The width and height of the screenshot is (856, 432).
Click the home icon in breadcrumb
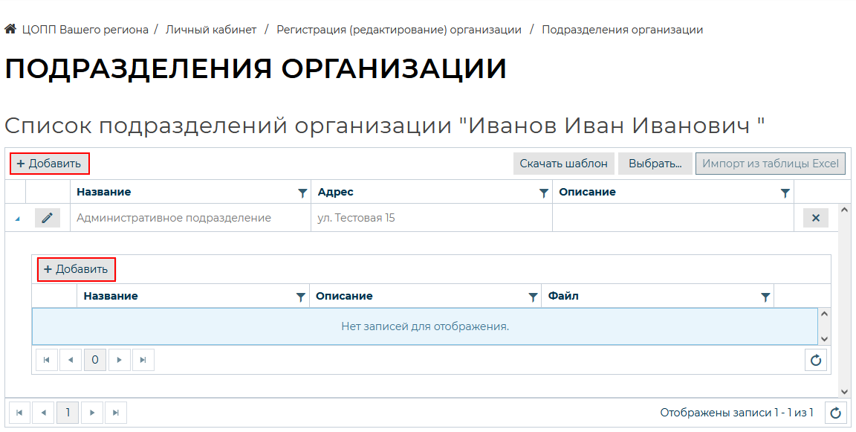[x=10, y=30]
